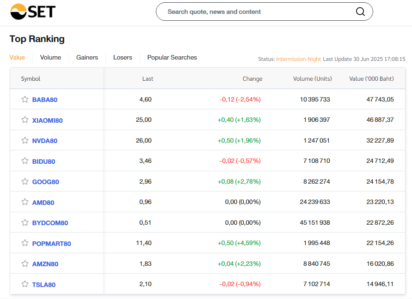Open the AMD80 quote link
412x299 pixels.
(x=43, y=203)
